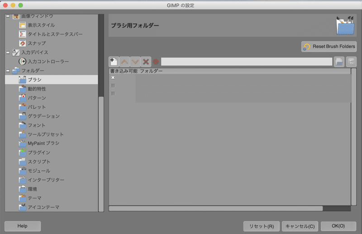Select モジュール label in tree

pyautogui.click(x=39, y=171)
